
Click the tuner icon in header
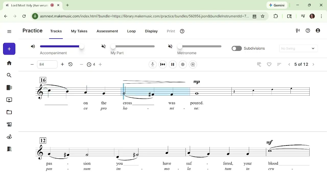(298, 31)
